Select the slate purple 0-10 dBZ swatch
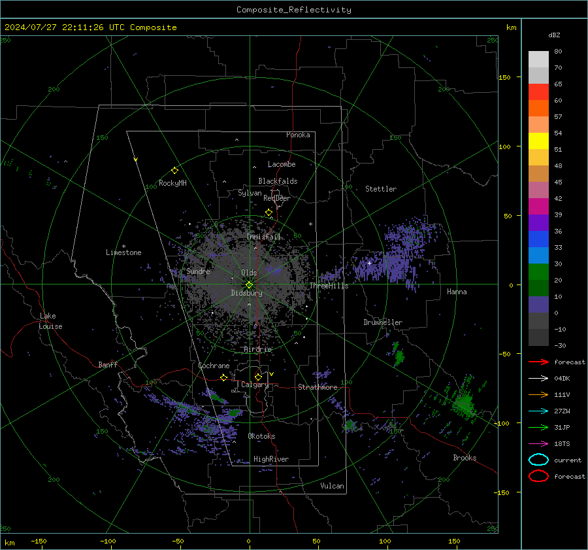 click(538, 305)
